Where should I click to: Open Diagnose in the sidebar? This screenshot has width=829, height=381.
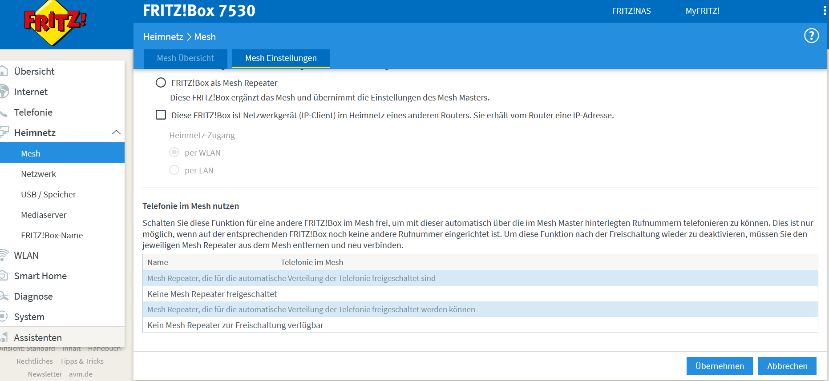(x=33, y=296)
